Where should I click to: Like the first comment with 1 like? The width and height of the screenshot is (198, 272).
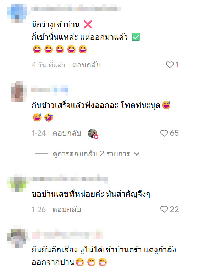point(170,65)
